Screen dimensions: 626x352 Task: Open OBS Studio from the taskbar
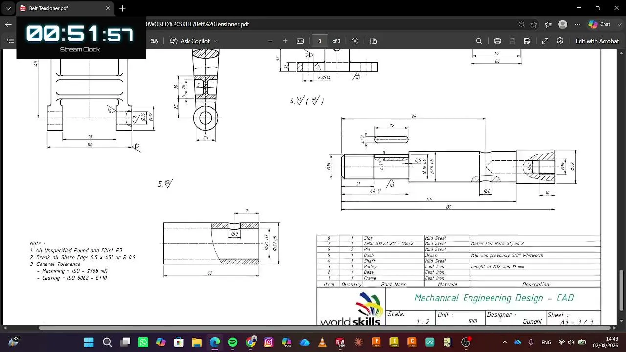click(x=466, y=342)
